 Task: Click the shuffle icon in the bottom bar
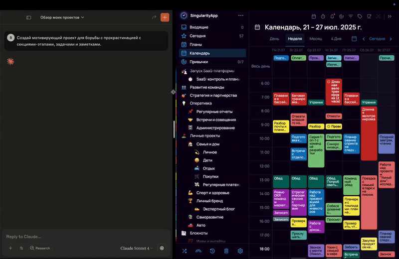pyautogui.click(x=185, y=251)
